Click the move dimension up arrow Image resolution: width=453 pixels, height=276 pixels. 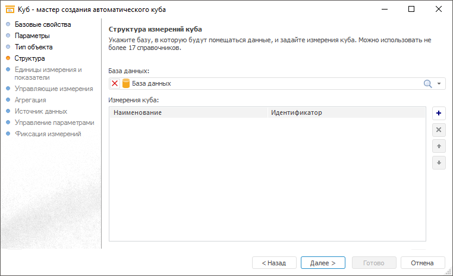[x=439, y=146]
